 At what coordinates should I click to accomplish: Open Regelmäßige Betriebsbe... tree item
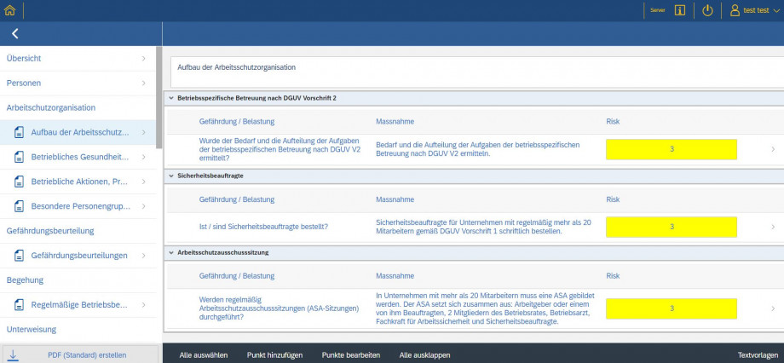tap(78, 304)
